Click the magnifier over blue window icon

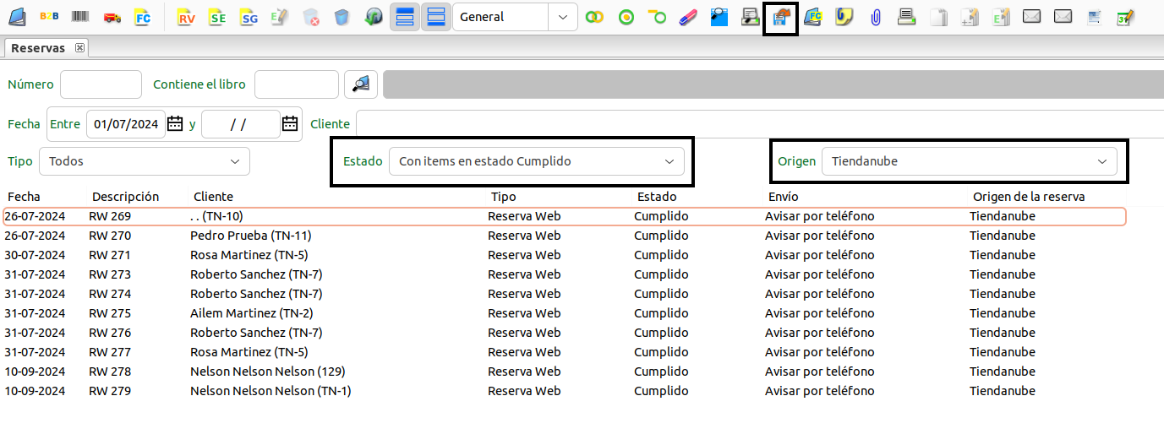[x=719, y=17]
